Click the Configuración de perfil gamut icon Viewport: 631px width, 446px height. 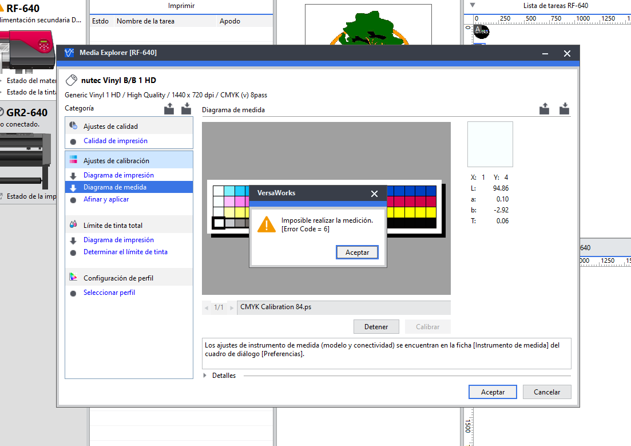point(73,277)
